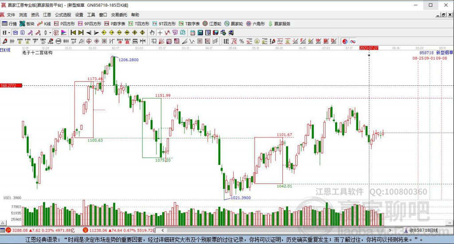Select the red circle crosshair target tool
Viewport: 454px width, 244px height.
89,41
